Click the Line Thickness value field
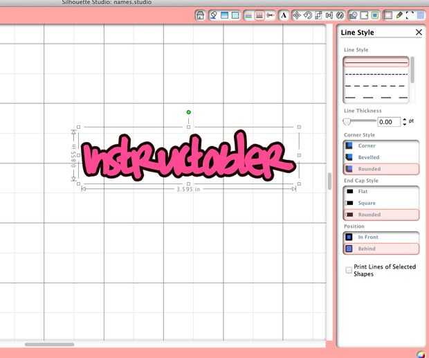 389,122
